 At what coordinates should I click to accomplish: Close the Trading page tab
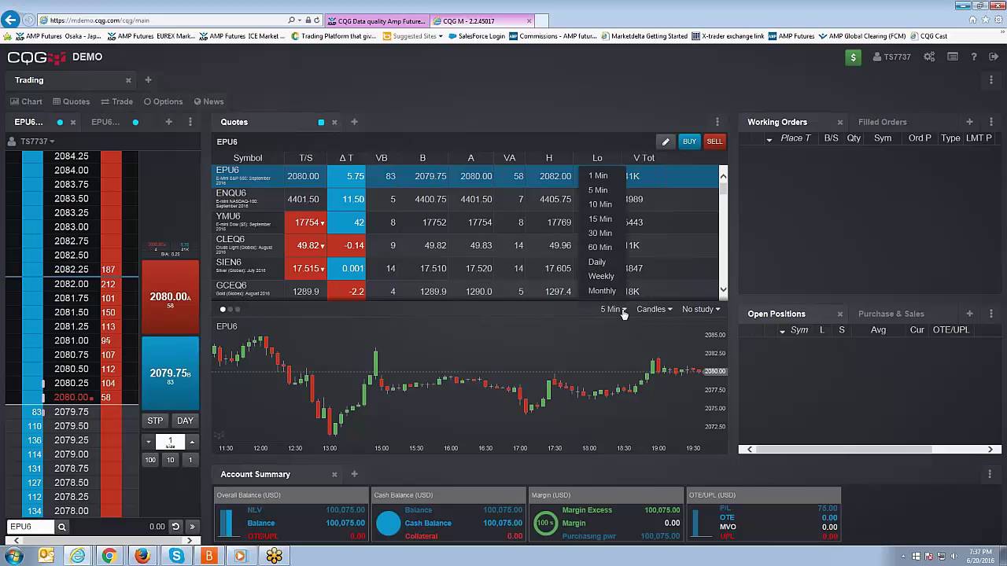click(x=128, y=80)
